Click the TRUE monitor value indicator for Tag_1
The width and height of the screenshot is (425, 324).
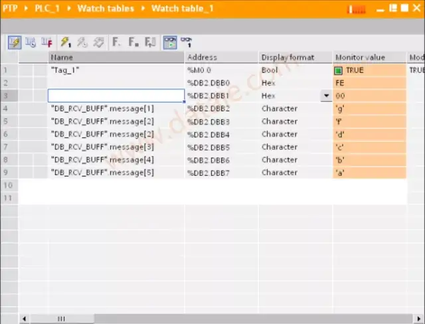point(339,70)
